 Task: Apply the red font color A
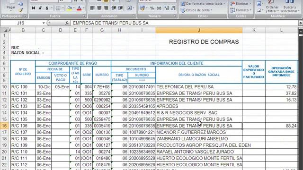click(x=79, y=8)
